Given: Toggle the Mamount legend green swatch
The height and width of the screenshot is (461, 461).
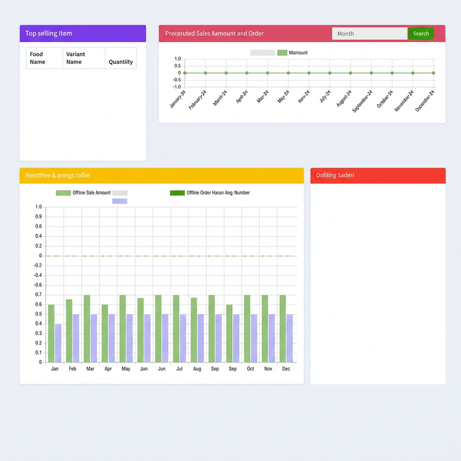Looking at the screenshot, I should tap(282, 53).
